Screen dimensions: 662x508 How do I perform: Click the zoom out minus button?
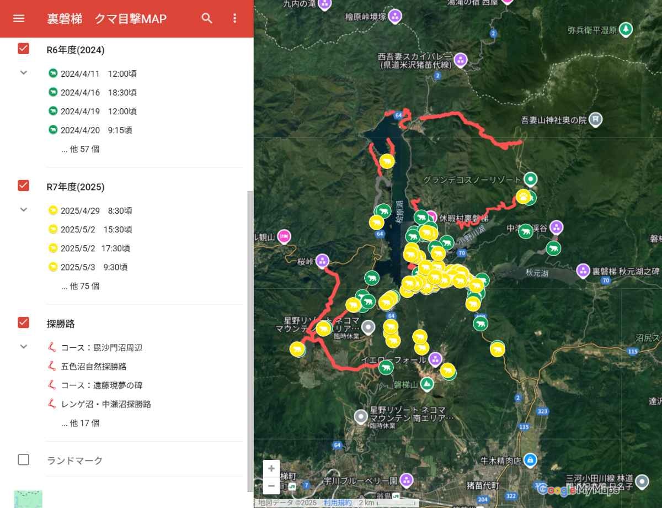(271, 486)
